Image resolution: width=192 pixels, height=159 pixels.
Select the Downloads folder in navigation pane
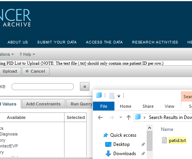coord(121,154)
